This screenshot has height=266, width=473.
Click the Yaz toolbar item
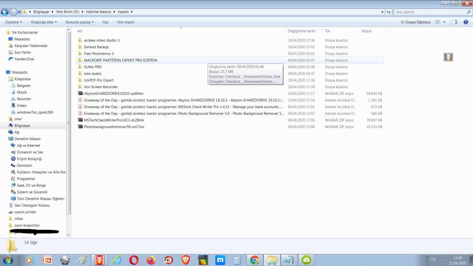pos(105,22)
